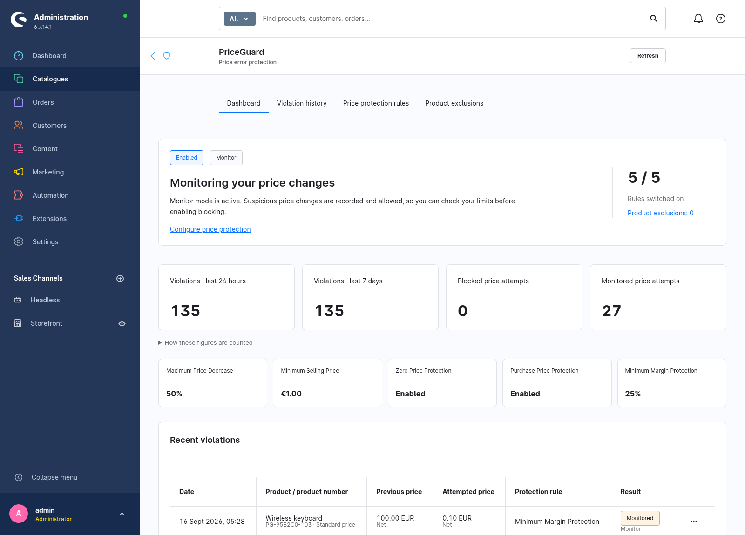745x535 pixels.
Task: Click the admin avatar circle
Action: tap(19, 514)
